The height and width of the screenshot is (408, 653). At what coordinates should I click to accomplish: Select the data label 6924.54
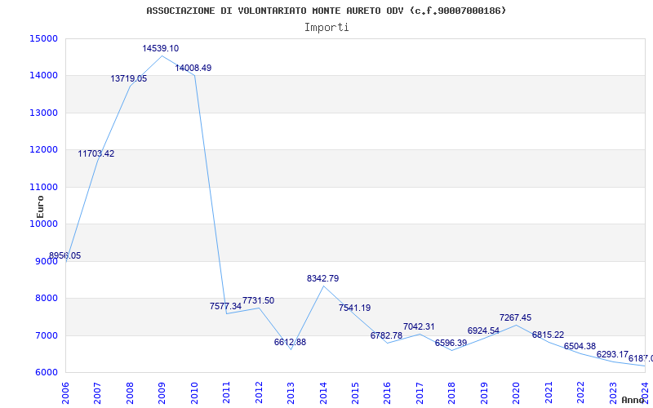(x=483, y=331)
